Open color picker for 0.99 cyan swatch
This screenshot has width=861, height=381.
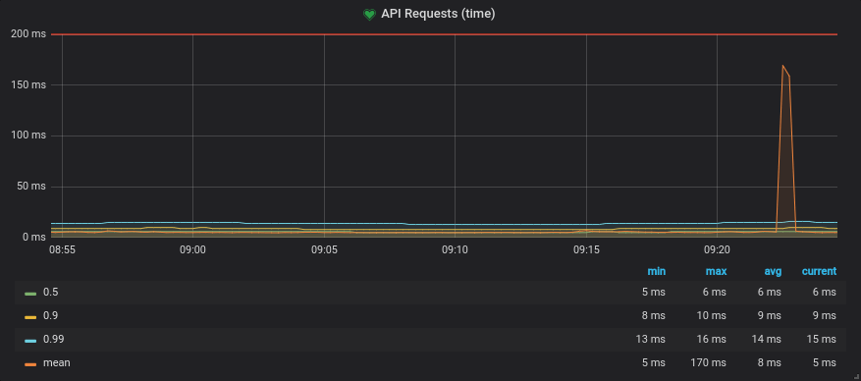point(30,341)
